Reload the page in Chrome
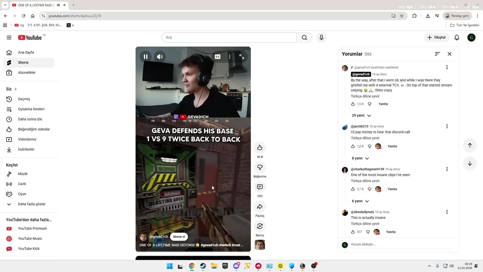Viewport: 483px width, 272px height. pyautogui.click(x=23, y=16)
